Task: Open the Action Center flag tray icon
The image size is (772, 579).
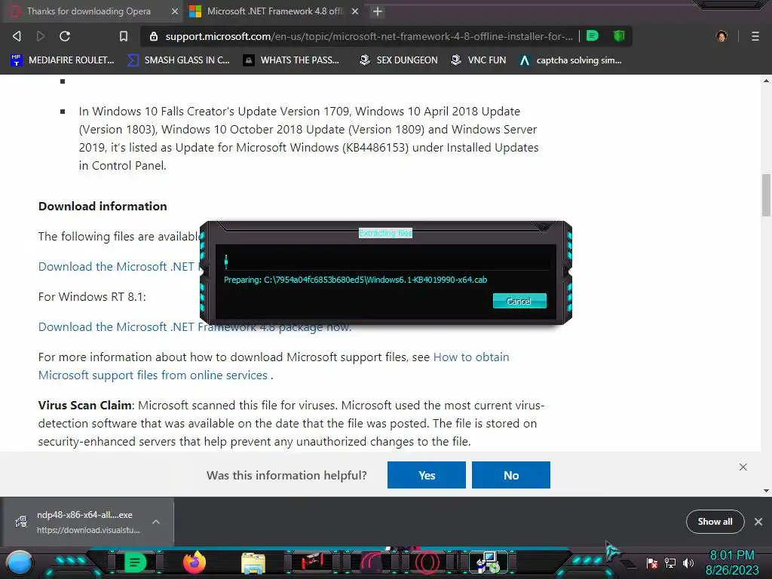Action: [652, 563]
